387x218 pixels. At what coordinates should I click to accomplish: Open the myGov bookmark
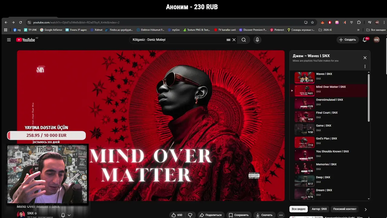coord(174,30)
